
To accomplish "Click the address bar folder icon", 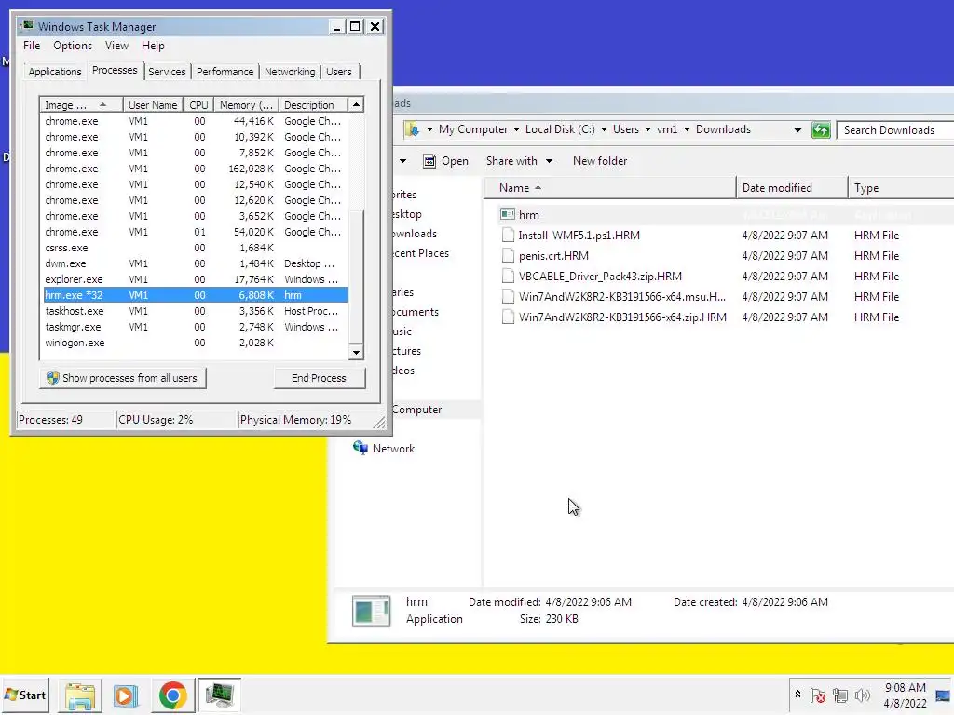I will tap(413, 129).
